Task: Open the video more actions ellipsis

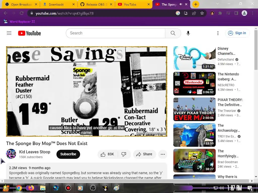Action: point(163,154)
